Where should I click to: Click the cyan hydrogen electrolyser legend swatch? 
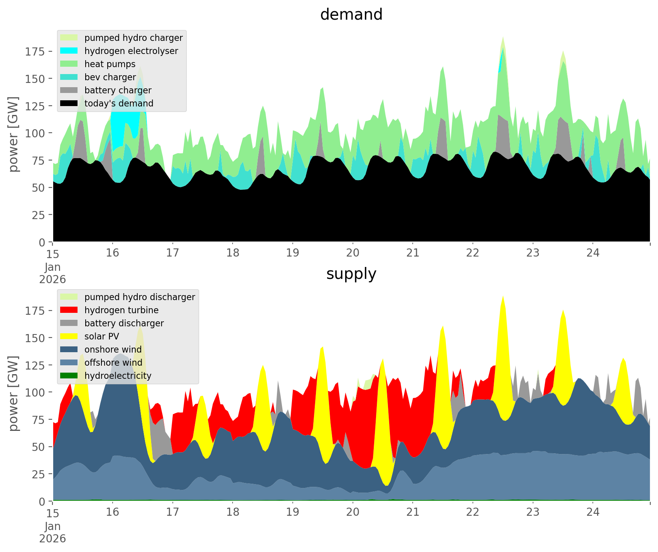[x=69, y=51]
